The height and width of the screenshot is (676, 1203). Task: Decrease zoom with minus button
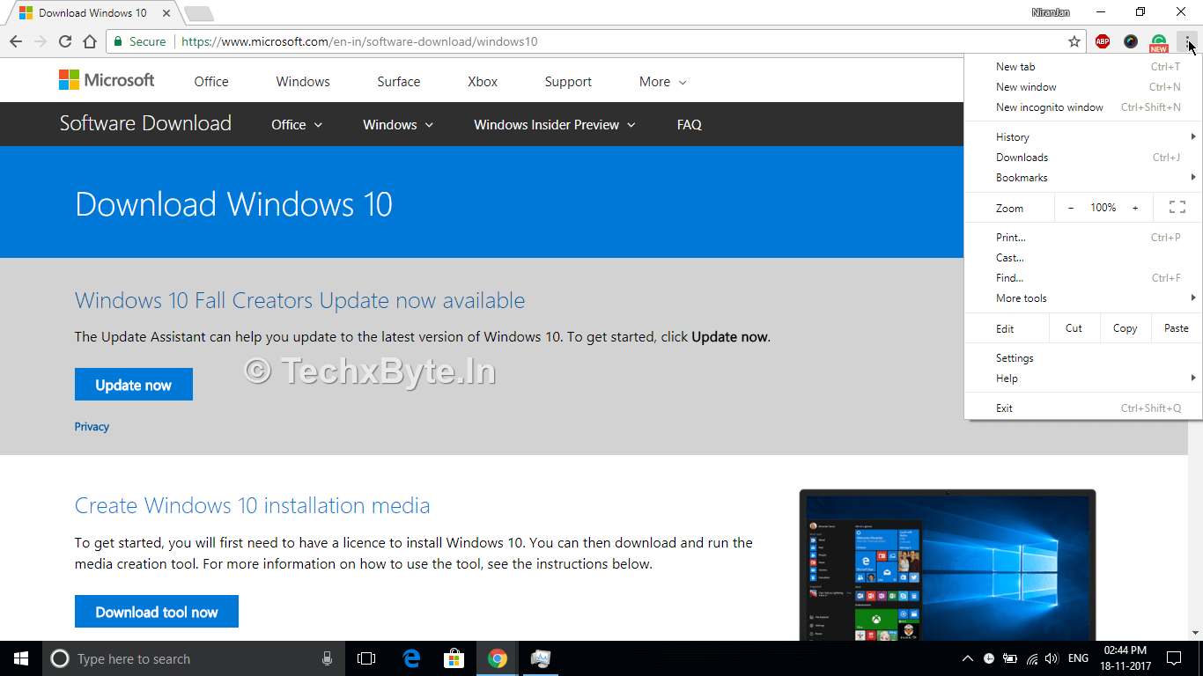pos(1071,208)
